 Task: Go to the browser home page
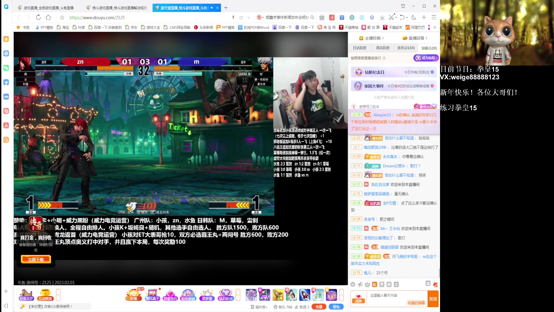click(48, 17)
